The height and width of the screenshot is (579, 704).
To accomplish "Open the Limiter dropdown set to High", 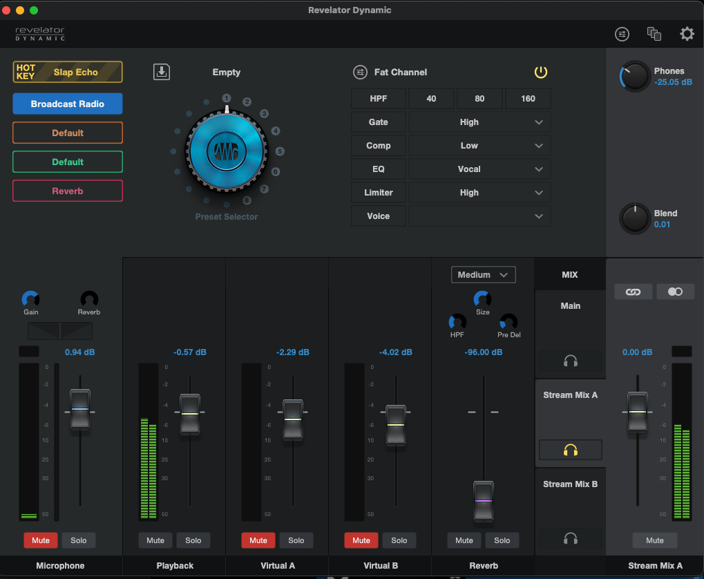I will tap(479, 193).
